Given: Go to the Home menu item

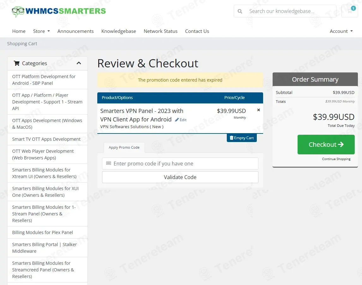Looking at the screenshot, I should [19, 31].
